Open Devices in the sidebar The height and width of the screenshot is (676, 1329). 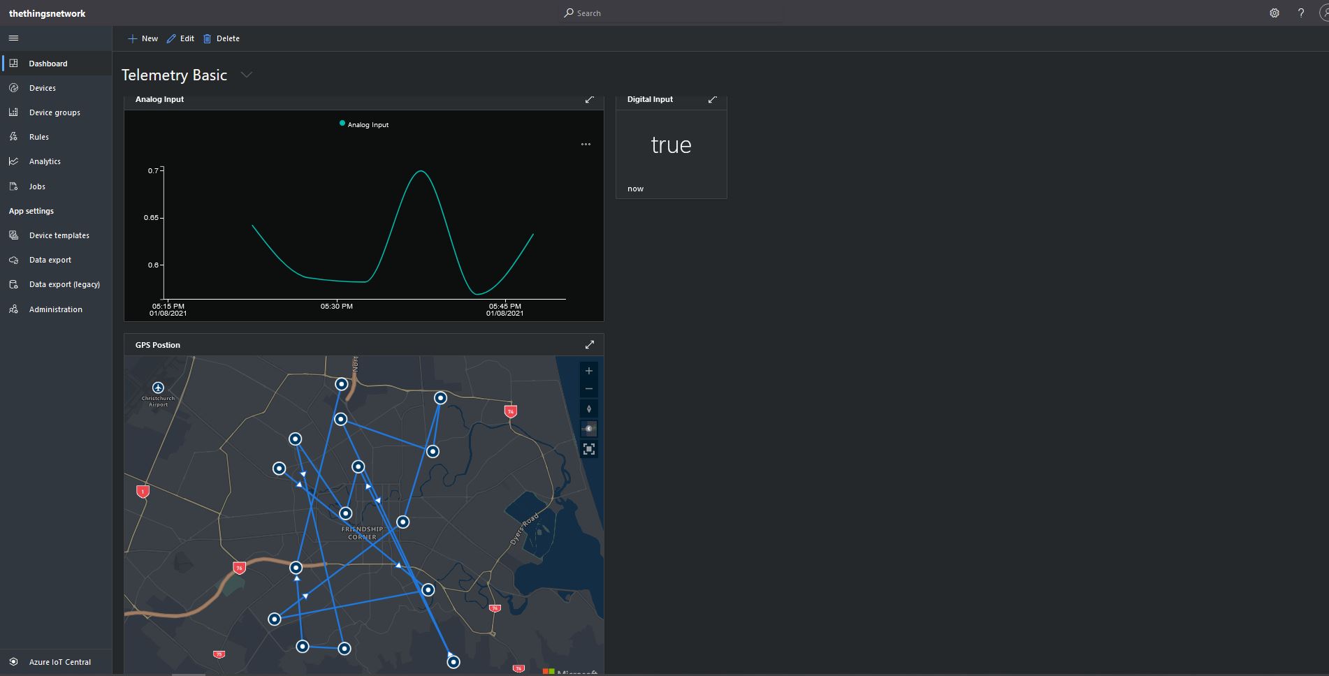(x=42, y=88)
